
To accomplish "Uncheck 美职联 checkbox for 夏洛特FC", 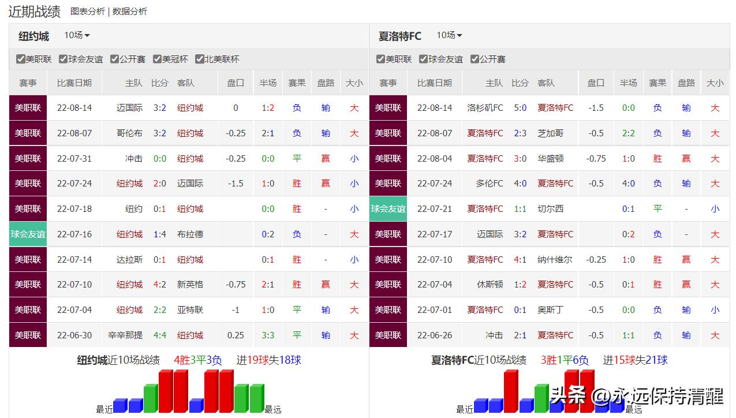I will 381,59.
